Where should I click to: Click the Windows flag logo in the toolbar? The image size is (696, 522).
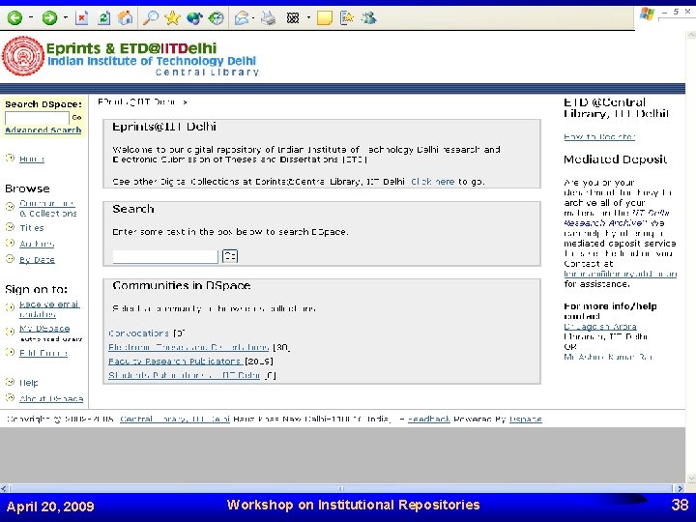647,14
